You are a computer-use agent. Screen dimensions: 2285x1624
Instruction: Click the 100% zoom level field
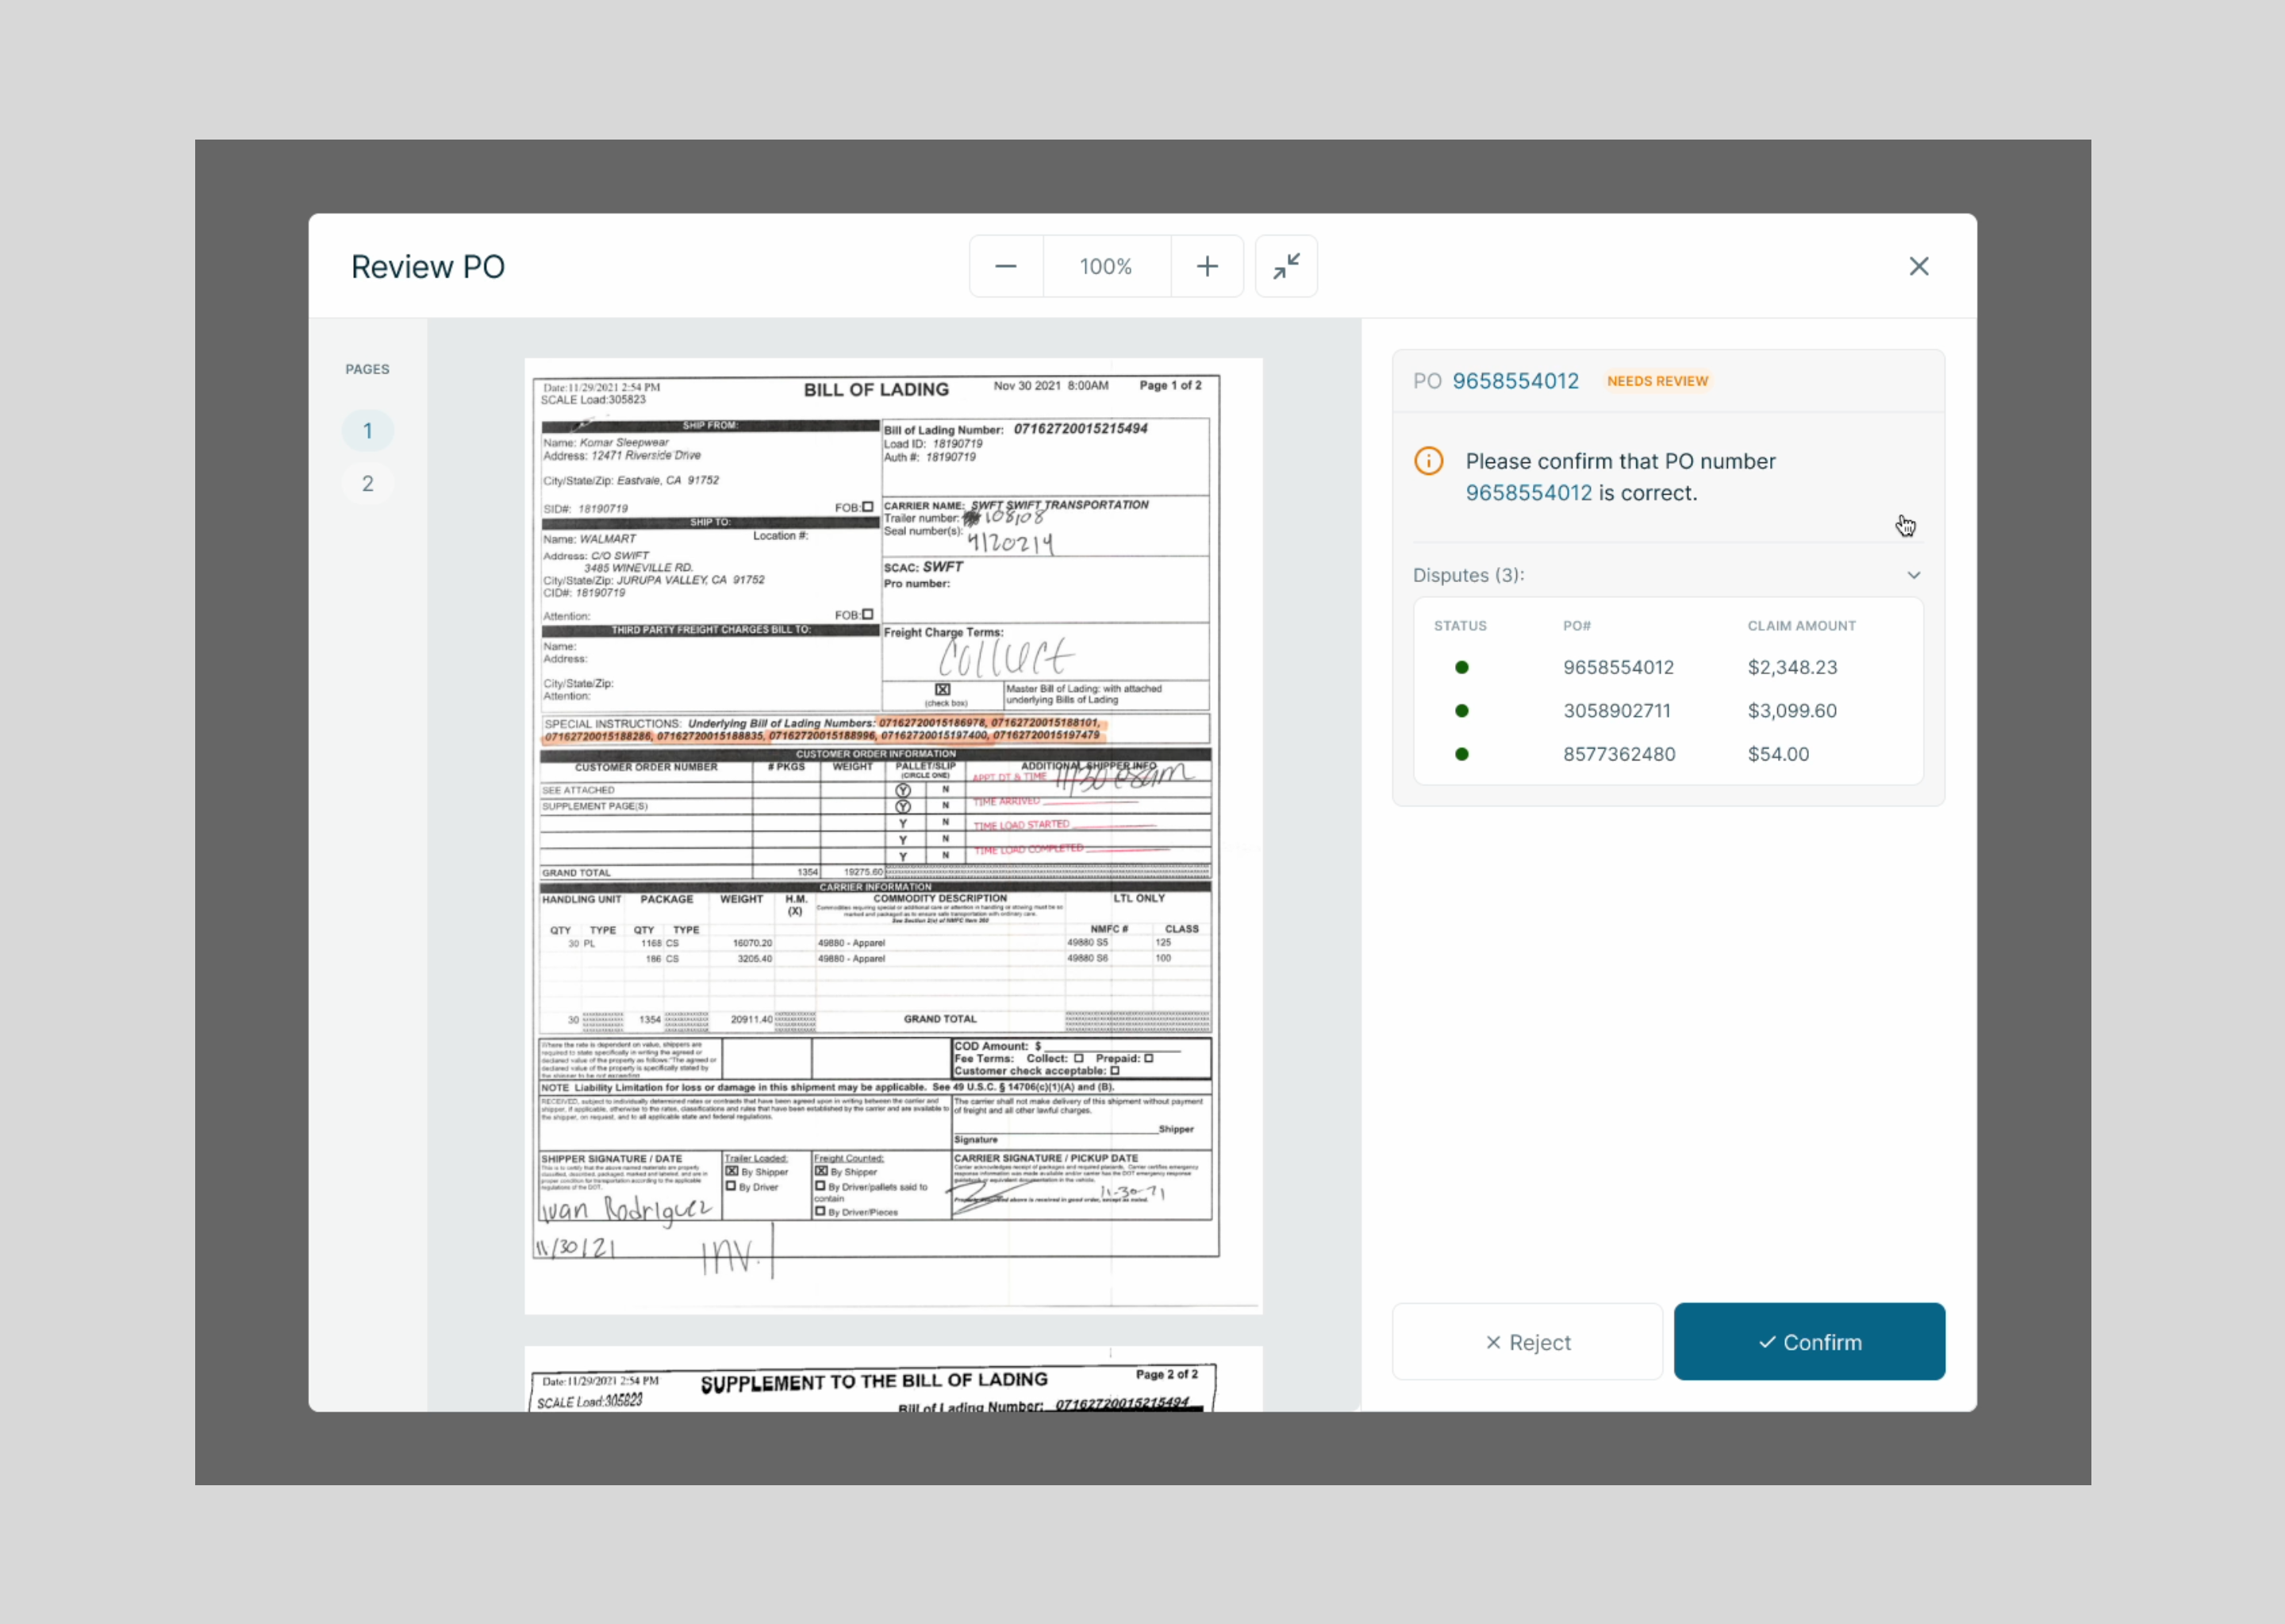[x=1105, y=266]
